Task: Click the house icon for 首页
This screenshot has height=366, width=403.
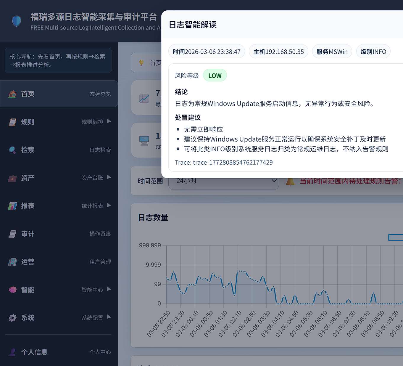Action: tap(12, 94)
